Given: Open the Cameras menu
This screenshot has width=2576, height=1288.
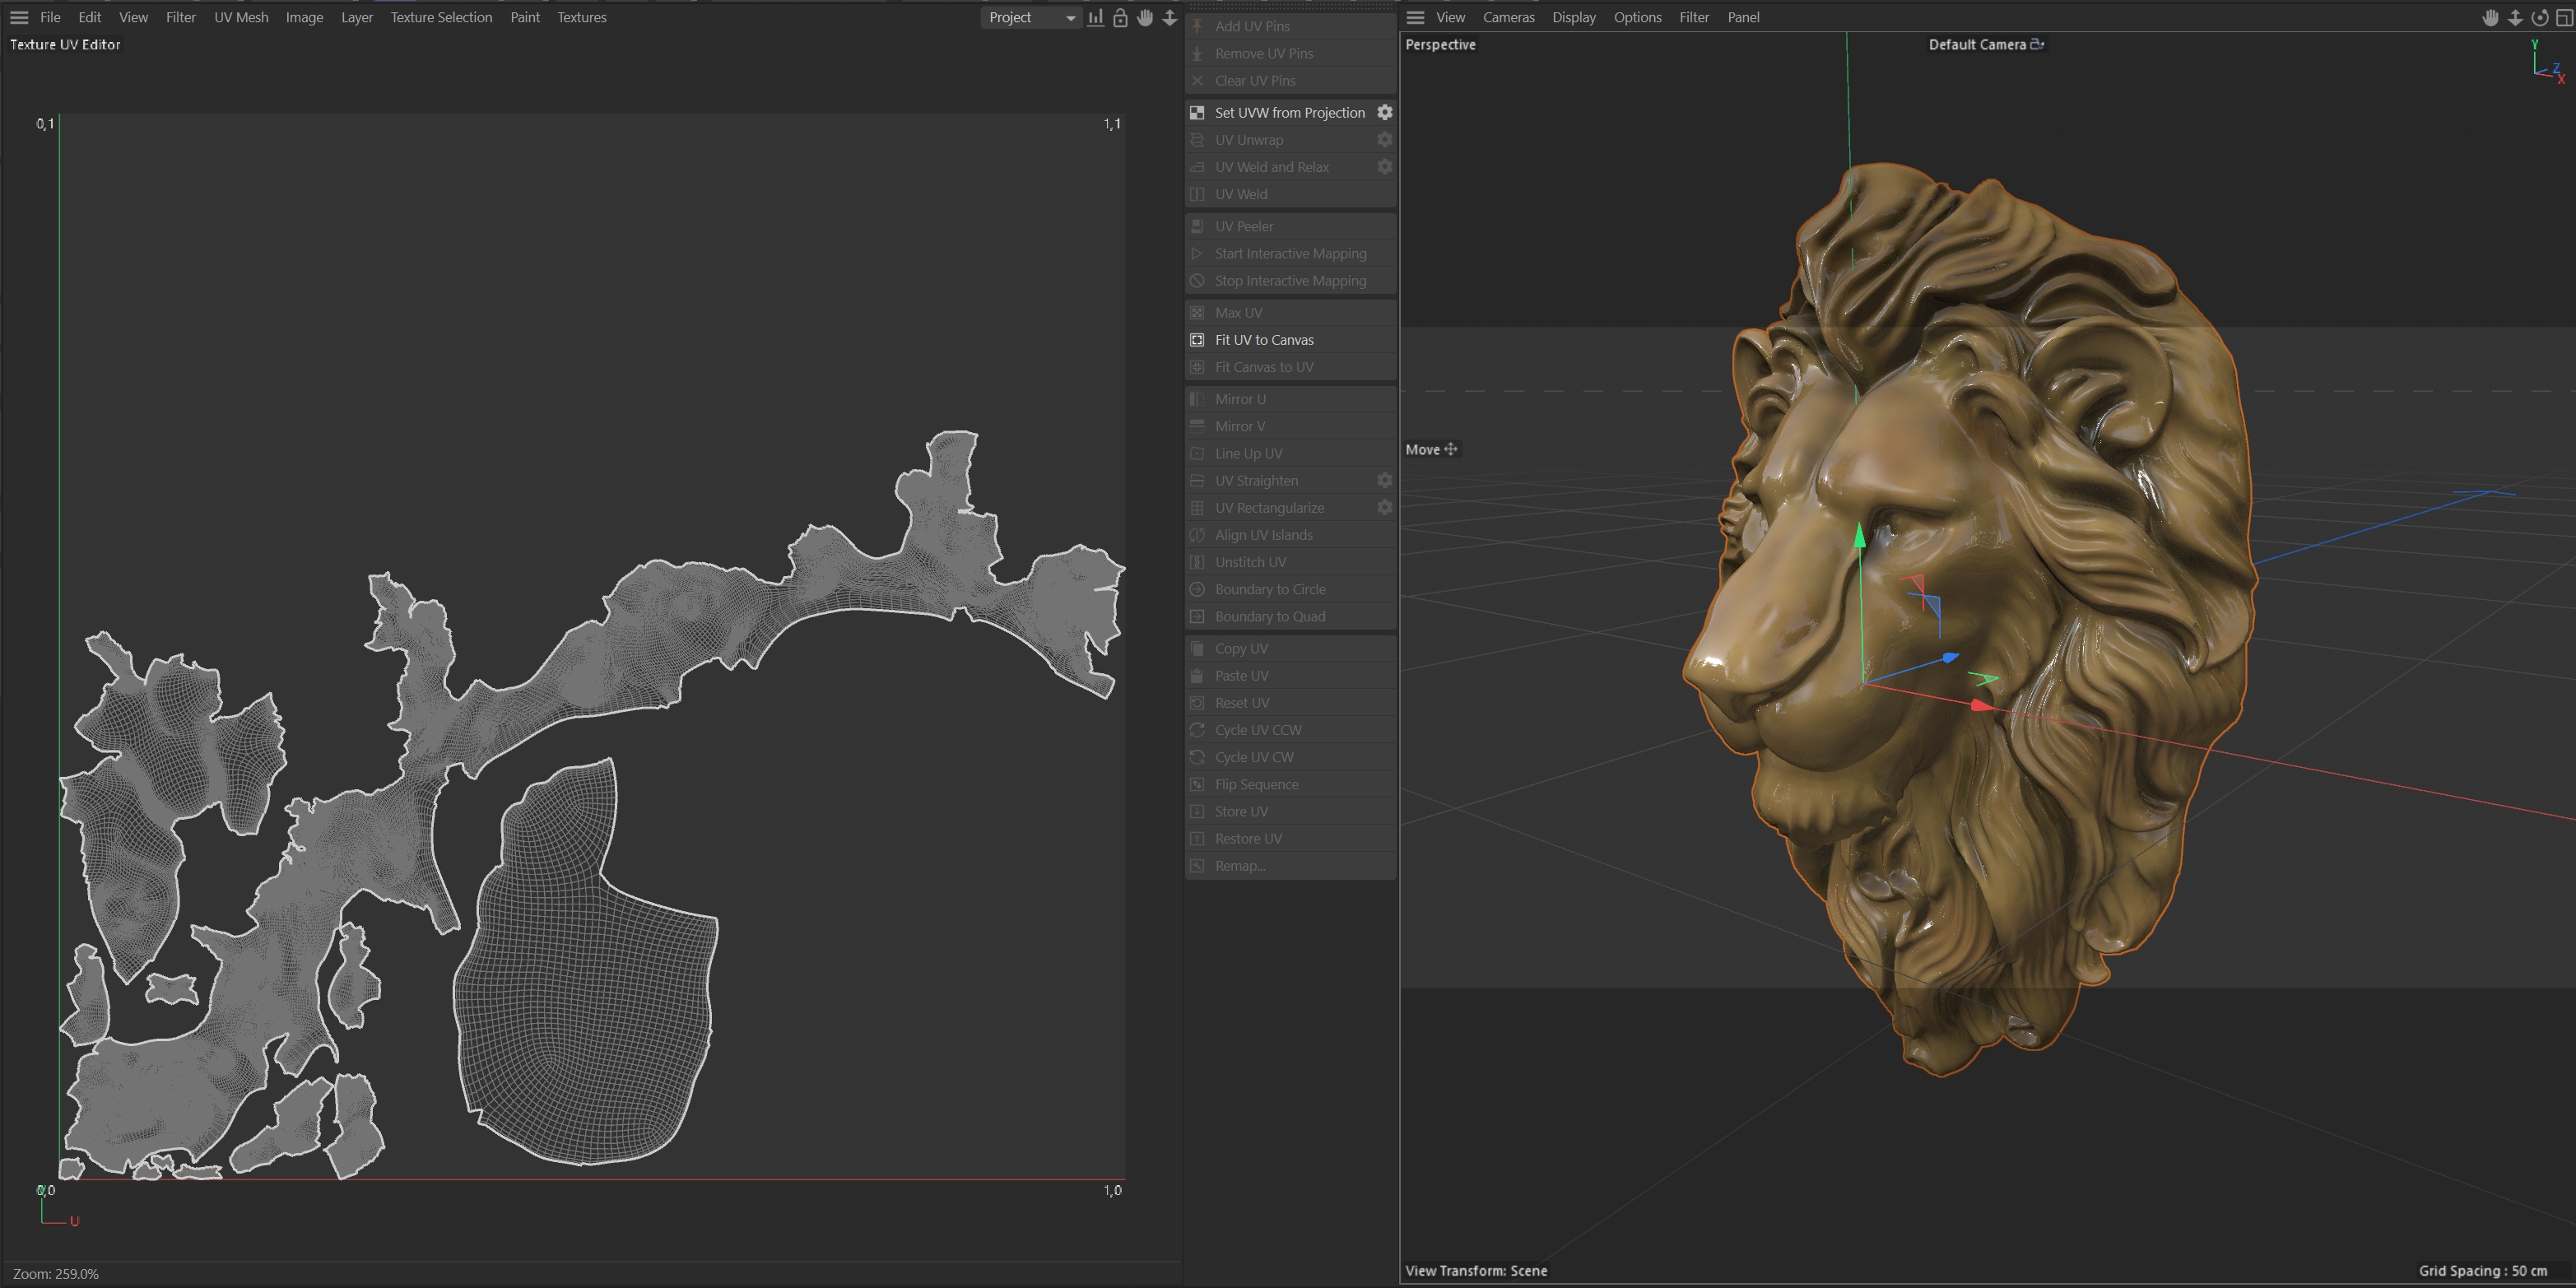Looking at the screenshot, I should click(x=1508, y=17).
